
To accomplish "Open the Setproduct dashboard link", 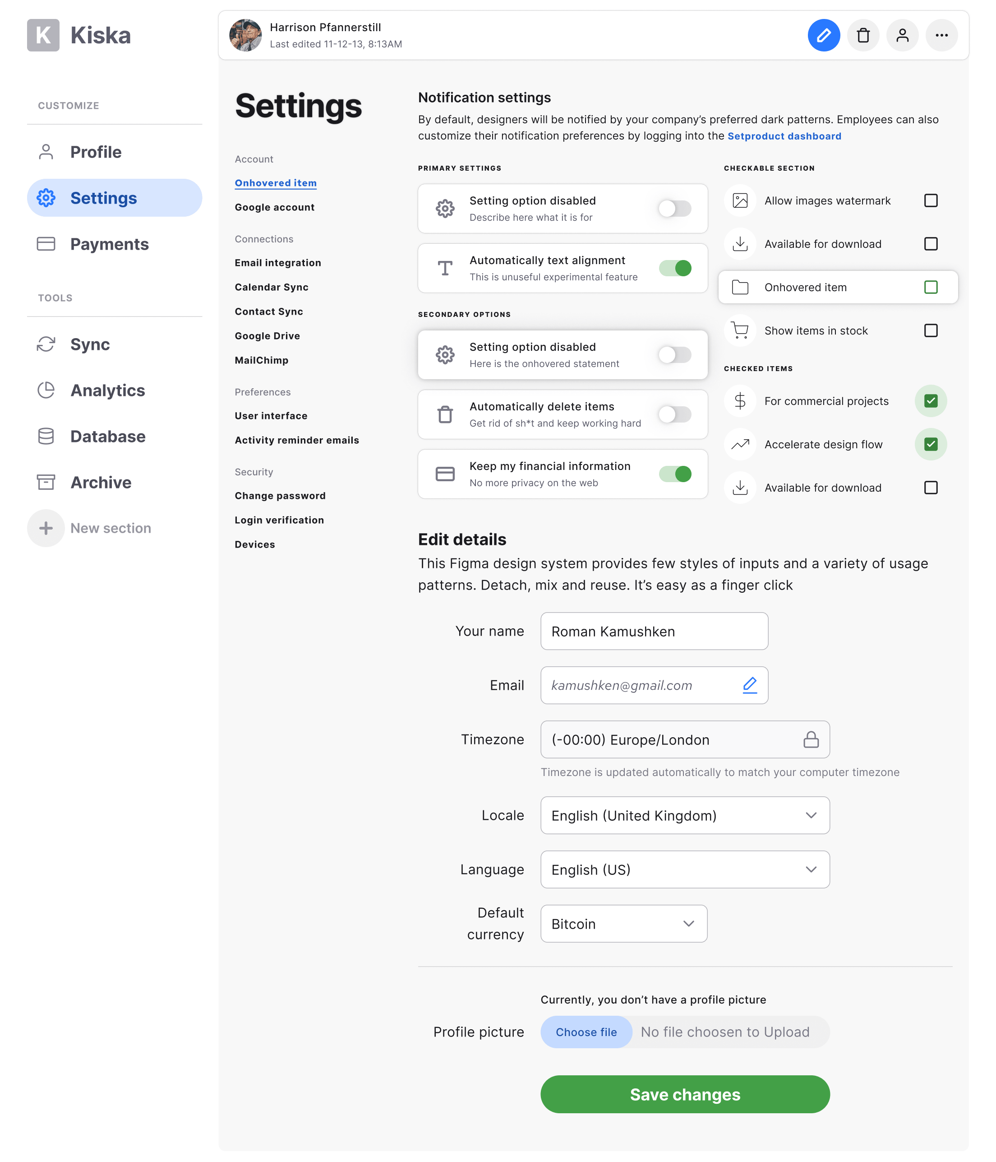I will point(784,136).
